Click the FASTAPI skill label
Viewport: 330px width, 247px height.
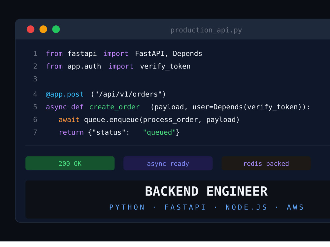(185, 207)
